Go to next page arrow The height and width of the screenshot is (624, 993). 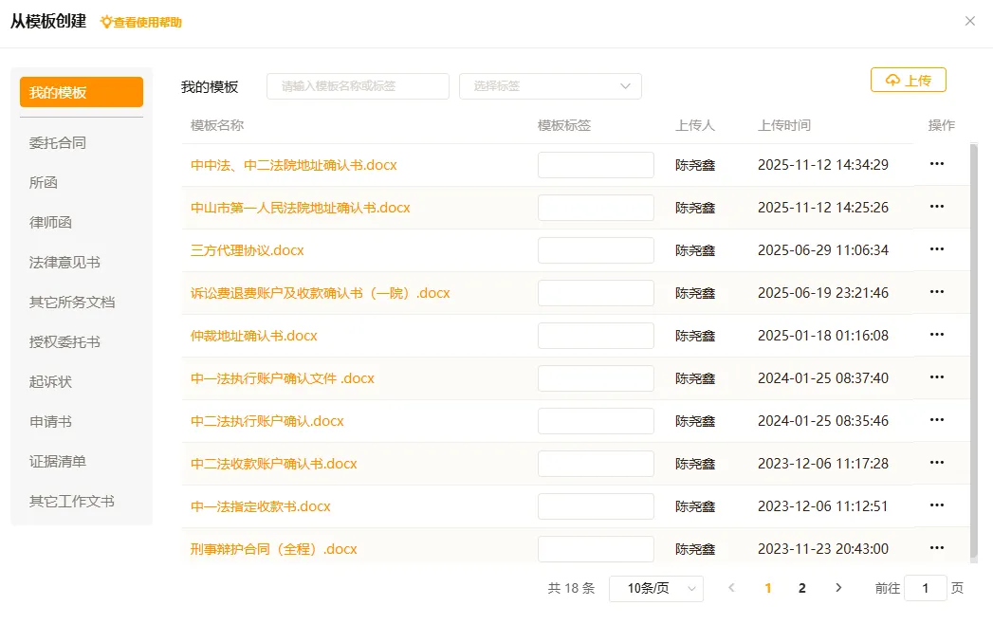point(837,588)
